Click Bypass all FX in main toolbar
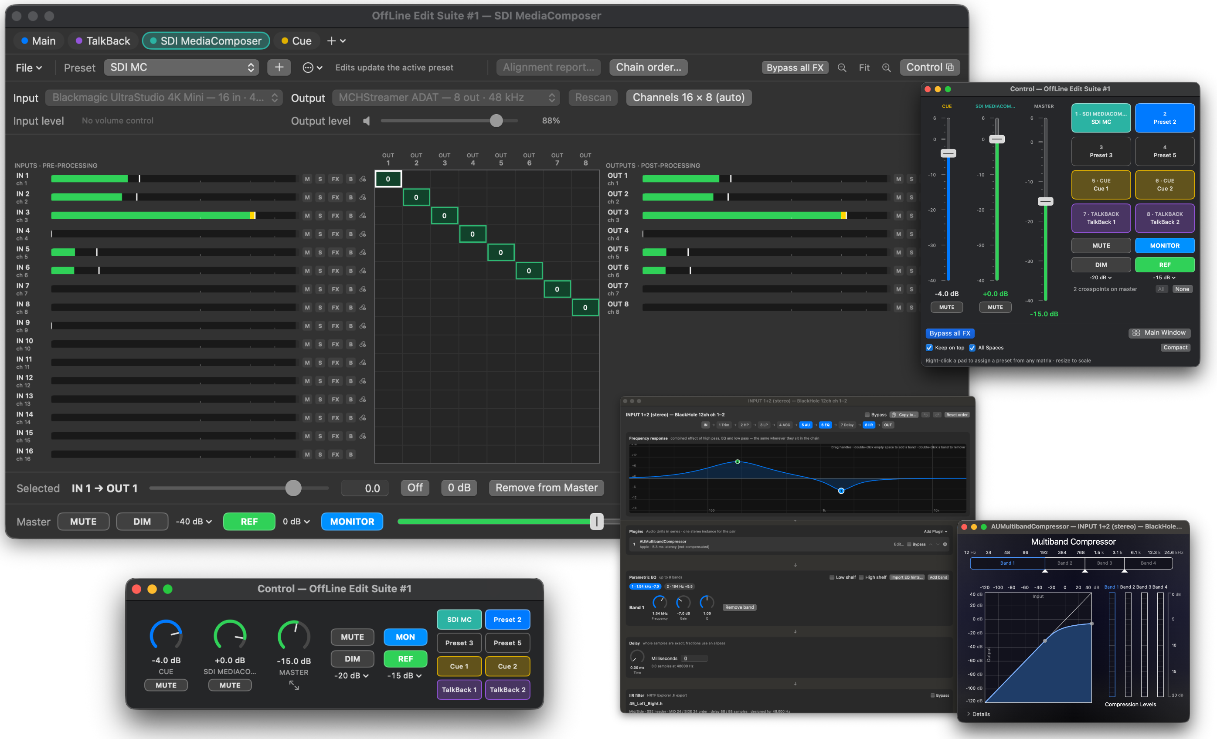 [x=795, y=68]
